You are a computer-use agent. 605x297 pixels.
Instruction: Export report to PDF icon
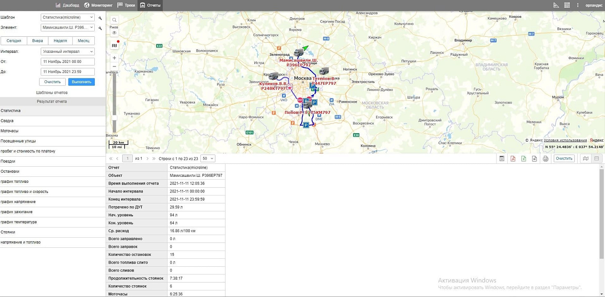513,159
